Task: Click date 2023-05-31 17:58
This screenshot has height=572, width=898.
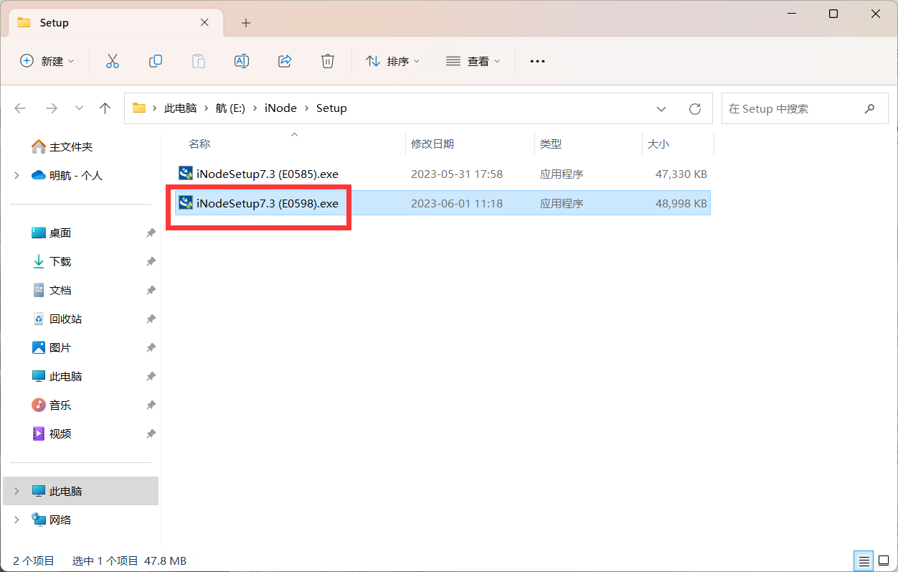Action: pos(457,174)
